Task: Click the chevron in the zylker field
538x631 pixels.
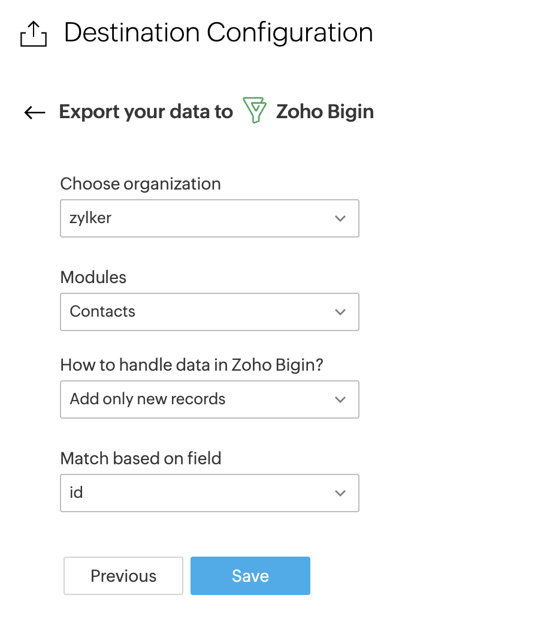Action: tap(340, 218)
